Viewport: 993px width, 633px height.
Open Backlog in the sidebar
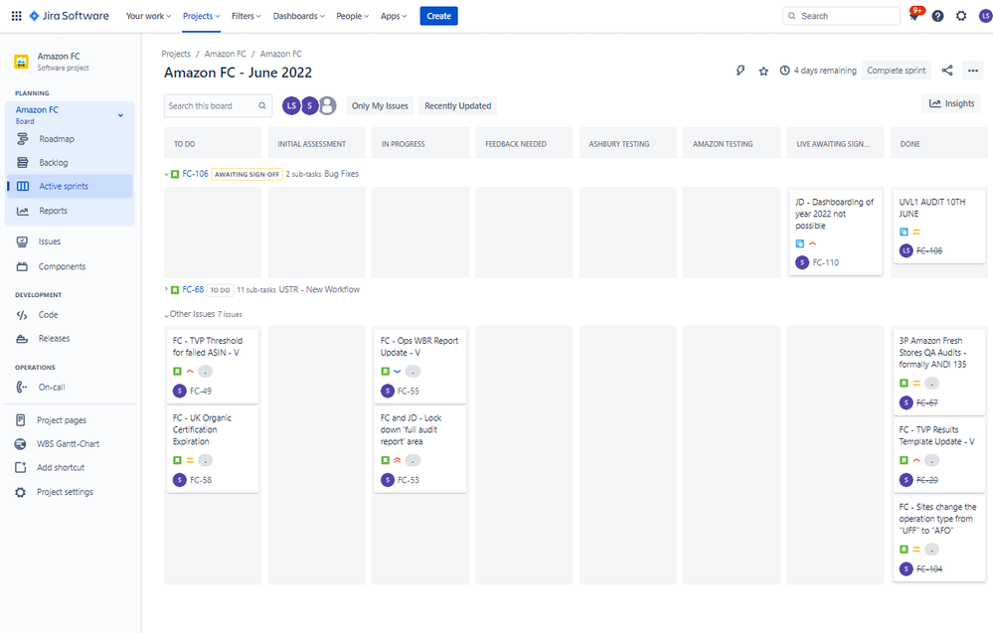pyautogui.click(x=70, y=163)
